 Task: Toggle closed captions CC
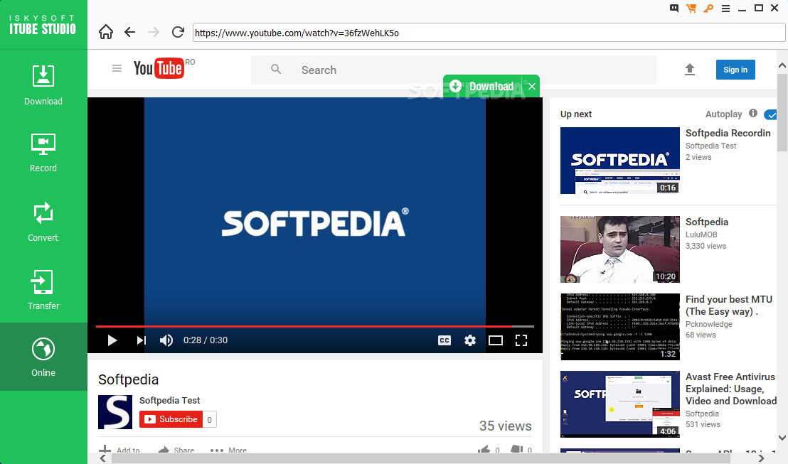pyautogui.click(x=444, y=340)
